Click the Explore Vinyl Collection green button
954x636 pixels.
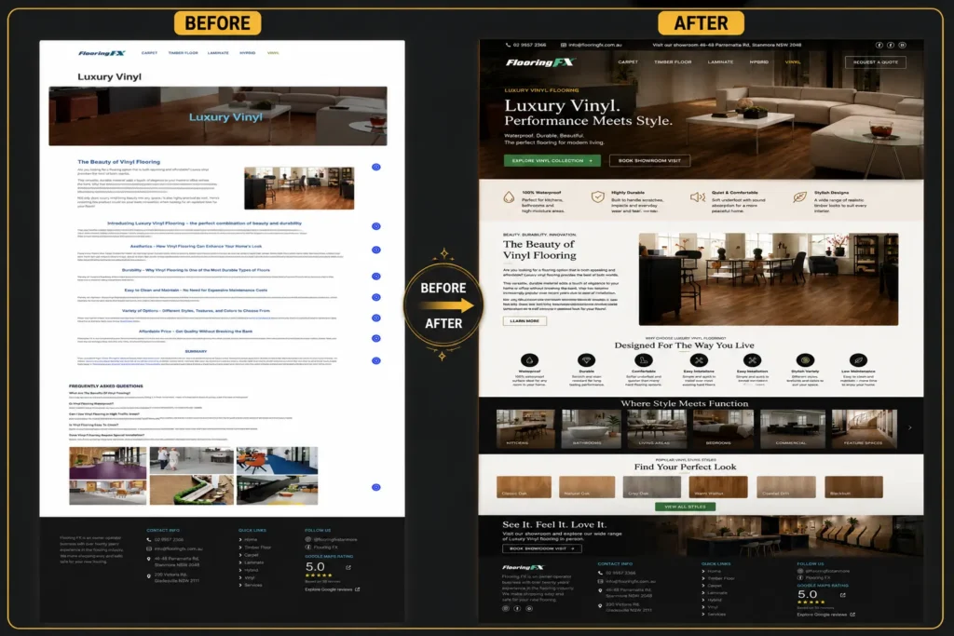tap(552, 160)
